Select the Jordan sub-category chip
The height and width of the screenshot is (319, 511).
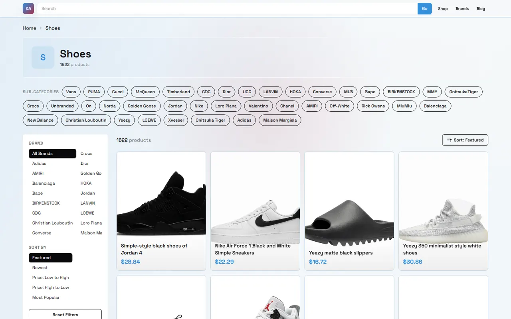tap(175, 106)
